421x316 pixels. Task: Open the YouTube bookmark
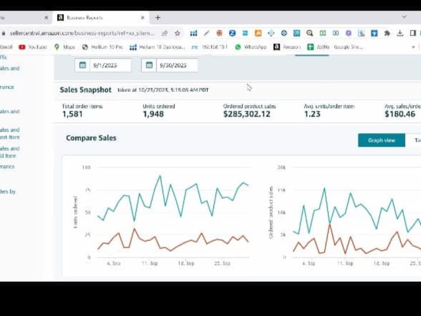(33, 47)
